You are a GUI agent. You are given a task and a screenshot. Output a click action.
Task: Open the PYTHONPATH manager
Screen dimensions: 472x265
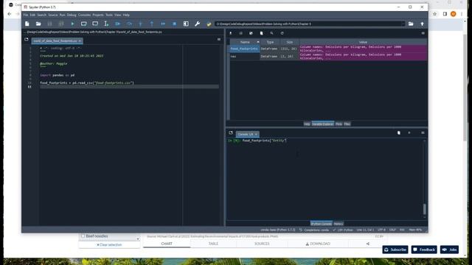pos(209,24)
